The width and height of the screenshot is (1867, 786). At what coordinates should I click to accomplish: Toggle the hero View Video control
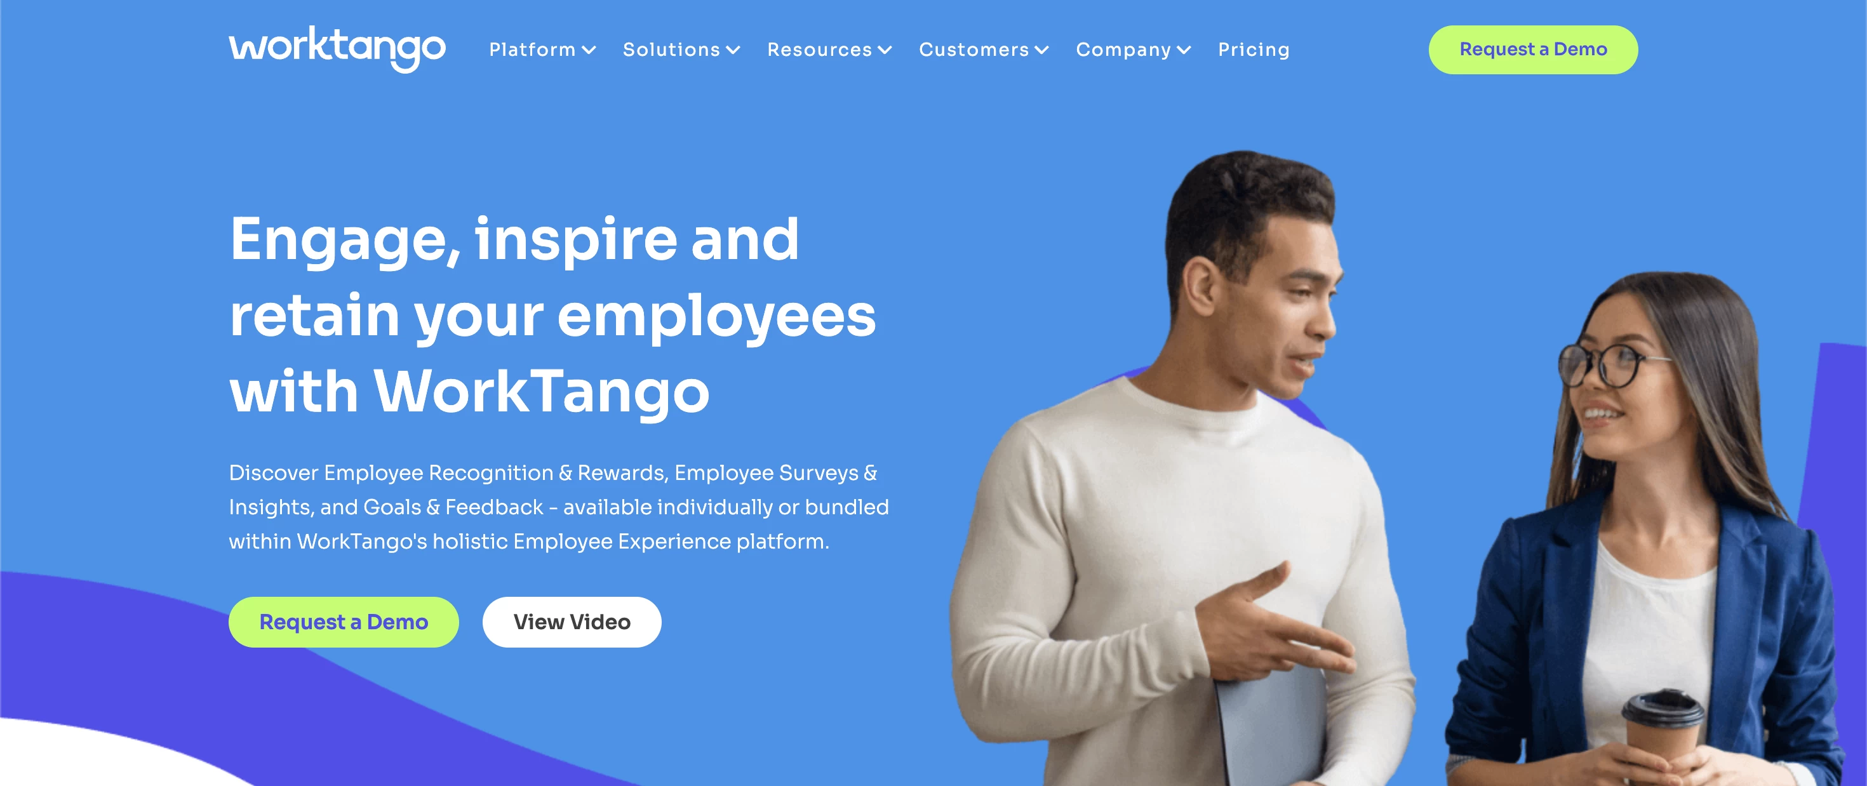573,622
